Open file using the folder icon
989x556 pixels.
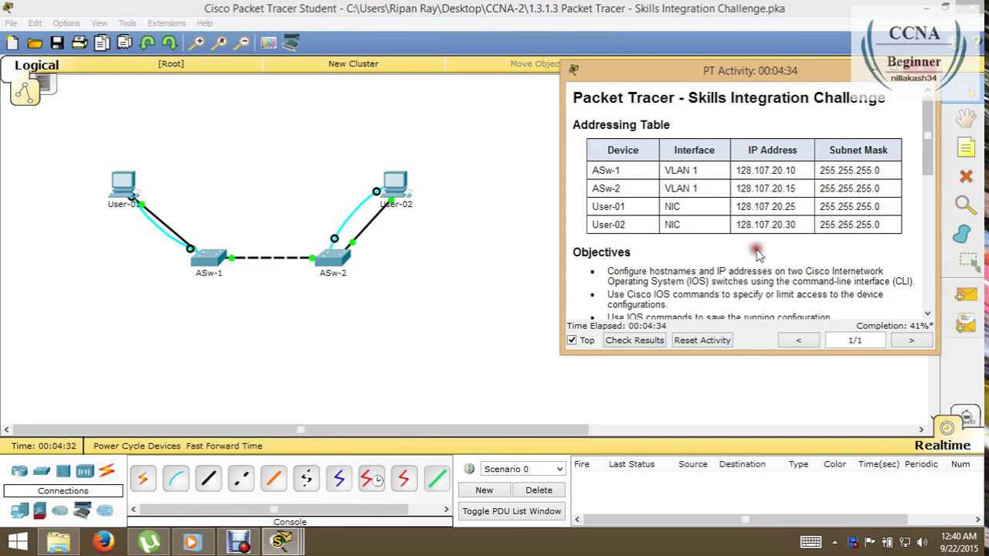[35, 43]
